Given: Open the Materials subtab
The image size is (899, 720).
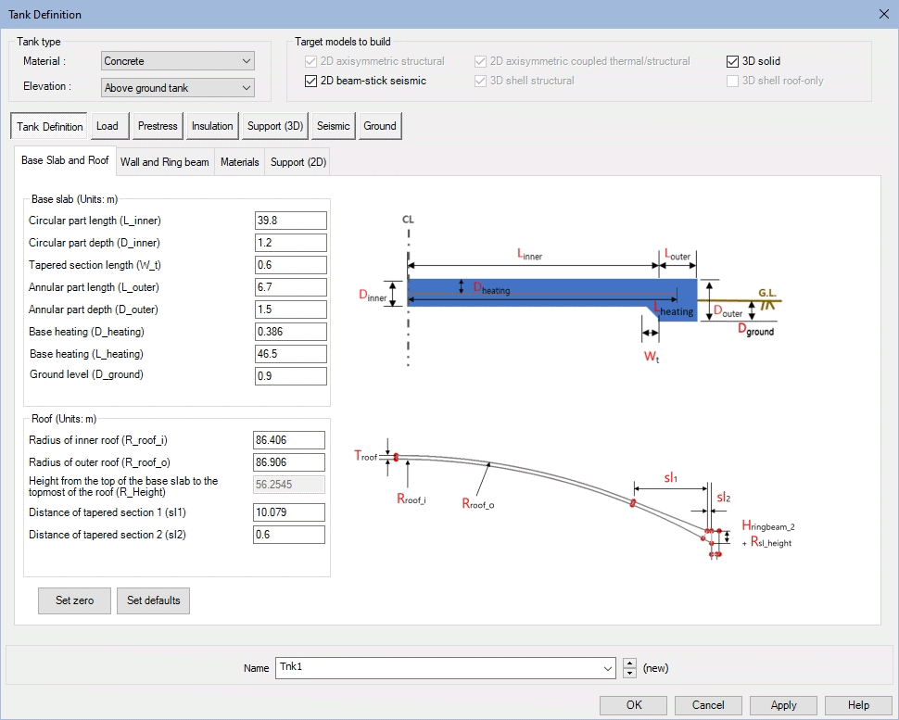Looking at the screenshot, I should pyautogui.click(x=239, y=162).
